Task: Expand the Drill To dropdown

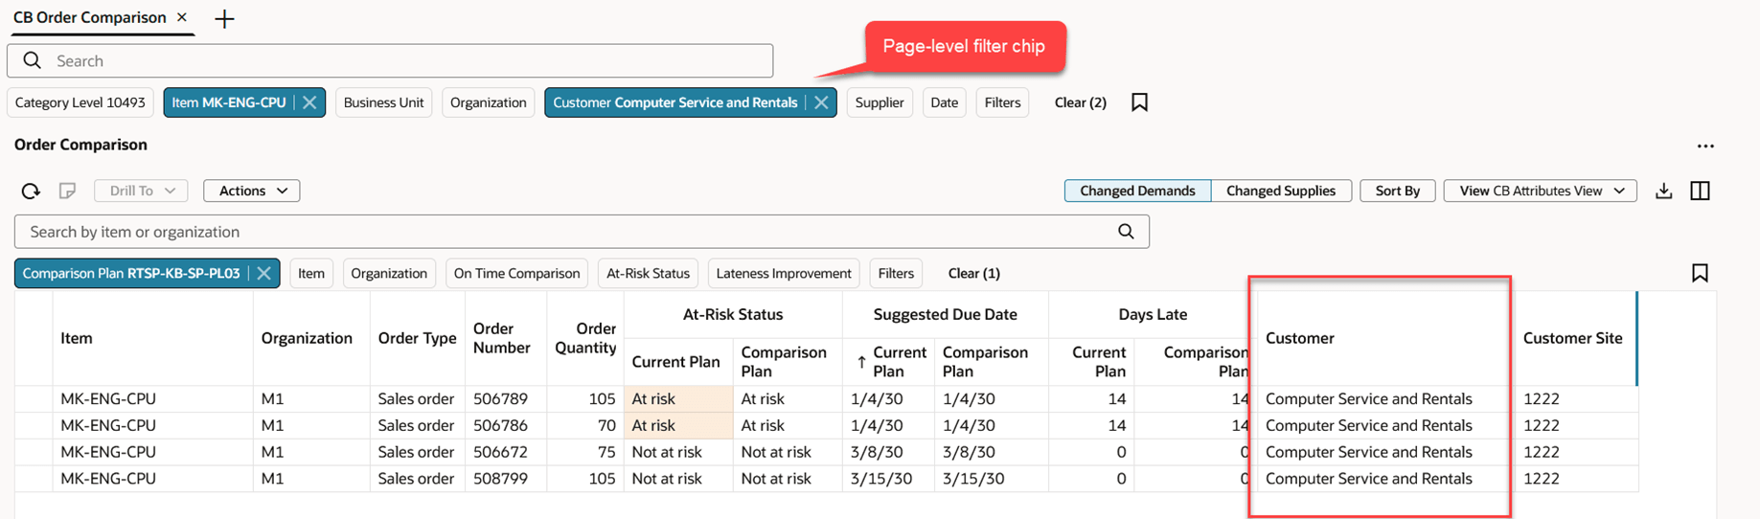Action: tap(141, 191)
